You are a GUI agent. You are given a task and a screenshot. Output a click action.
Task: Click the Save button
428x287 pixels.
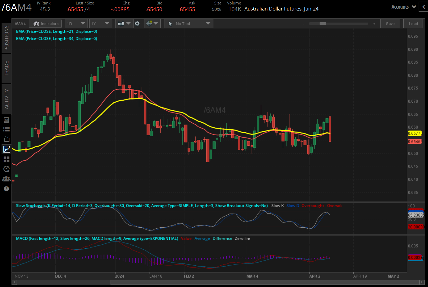pyautogui.click(x=390, y=24)
